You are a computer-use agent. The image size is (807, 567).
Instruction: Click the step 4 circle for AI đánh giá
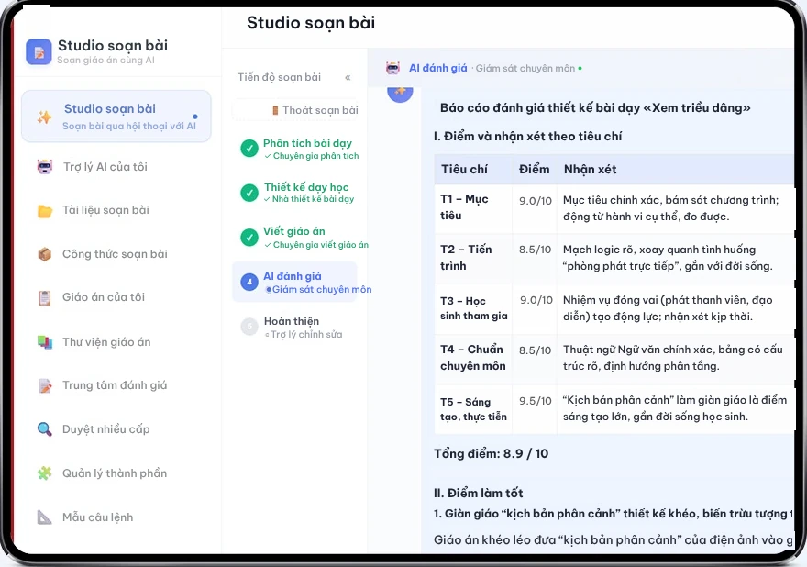pos(249,282)
